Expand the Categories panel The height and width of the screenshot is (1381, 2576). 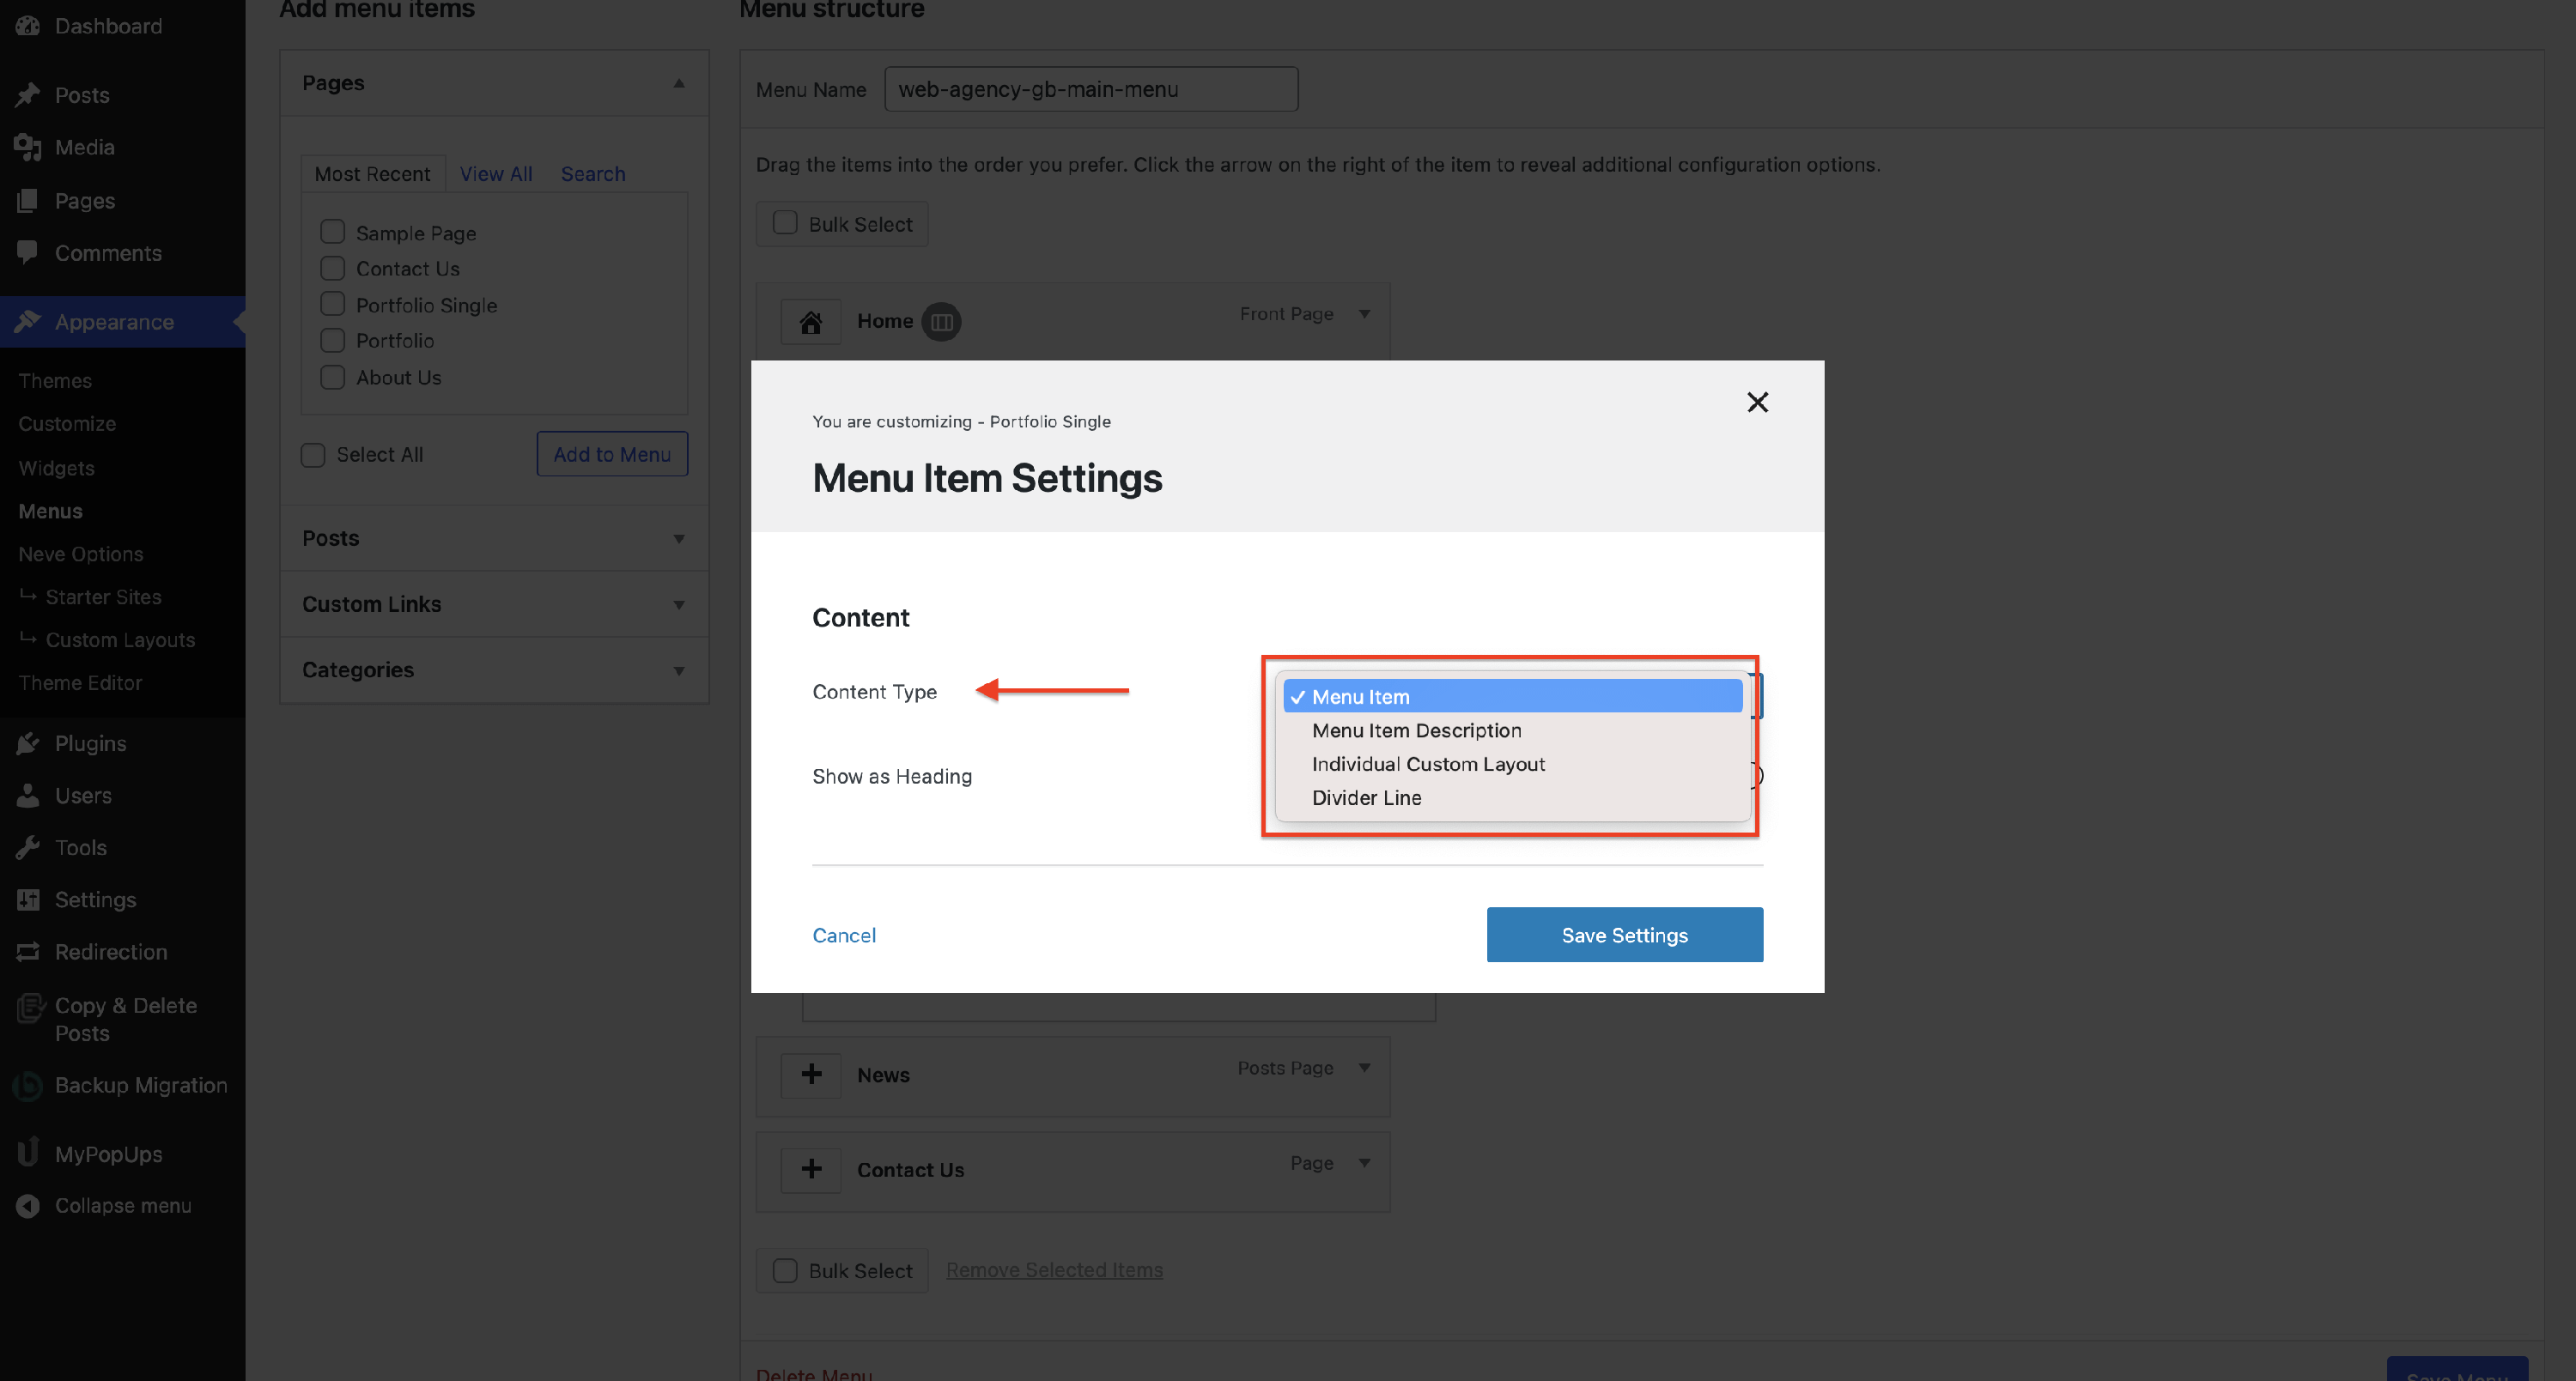[x=678, y=670]
